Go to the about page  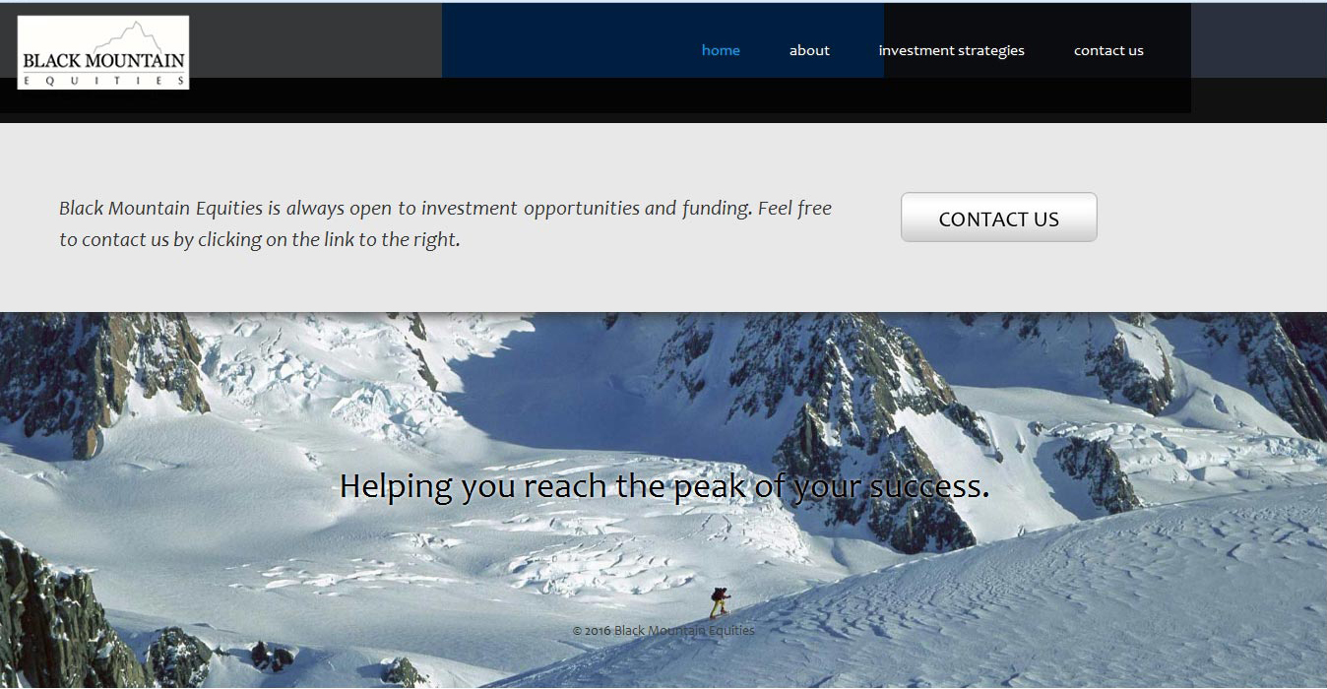[809, 50]
